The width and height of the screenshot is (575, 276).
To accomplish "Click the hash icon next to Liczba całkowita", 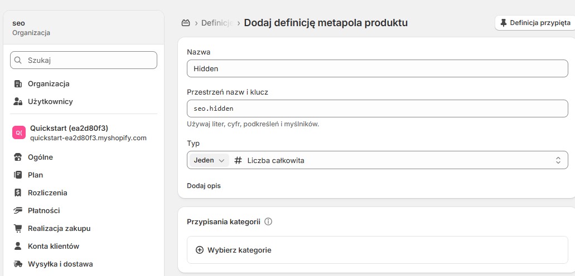I will click(x=238, y=160).
